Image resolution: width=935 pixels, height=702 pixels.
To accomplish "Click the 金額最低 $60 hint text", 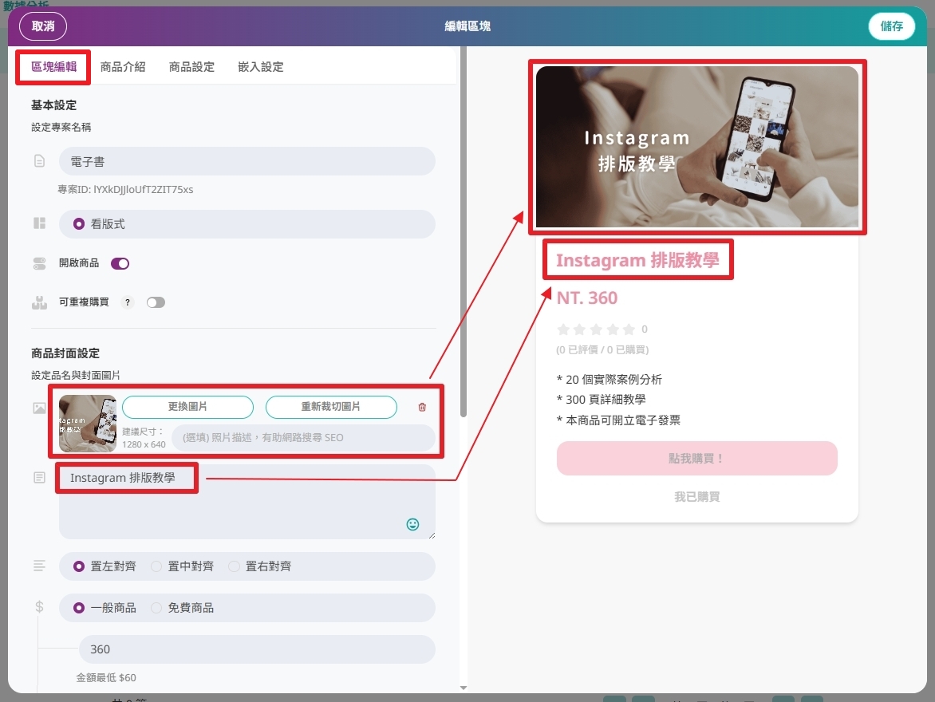I will tap(106, 678).
